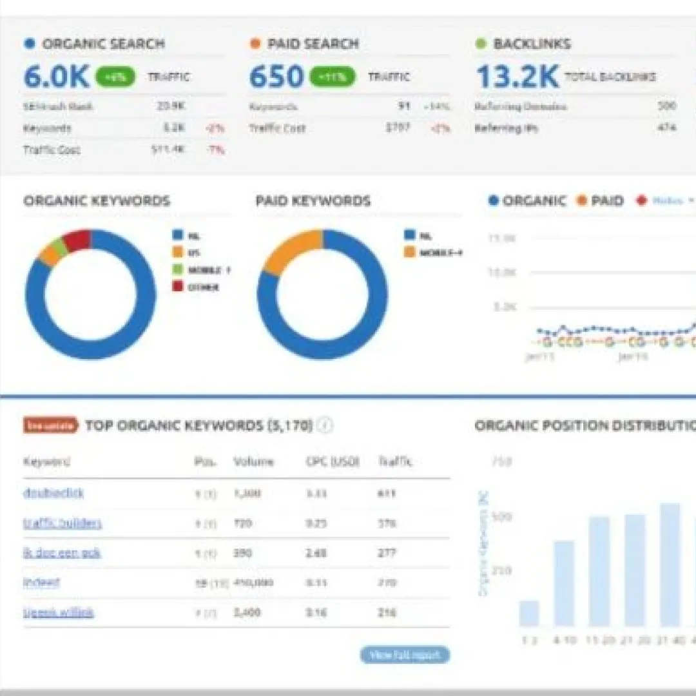
Task: Click the 13.2K total backlinks value
Action: click(517, 77)
